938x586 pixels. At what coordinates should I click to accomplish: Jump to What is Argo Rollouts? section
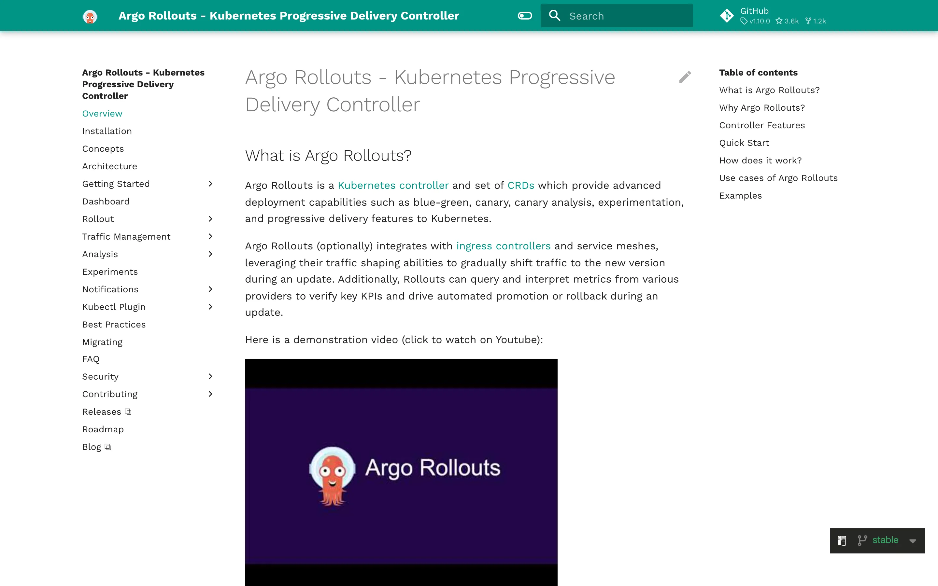[x=769, y=90]
